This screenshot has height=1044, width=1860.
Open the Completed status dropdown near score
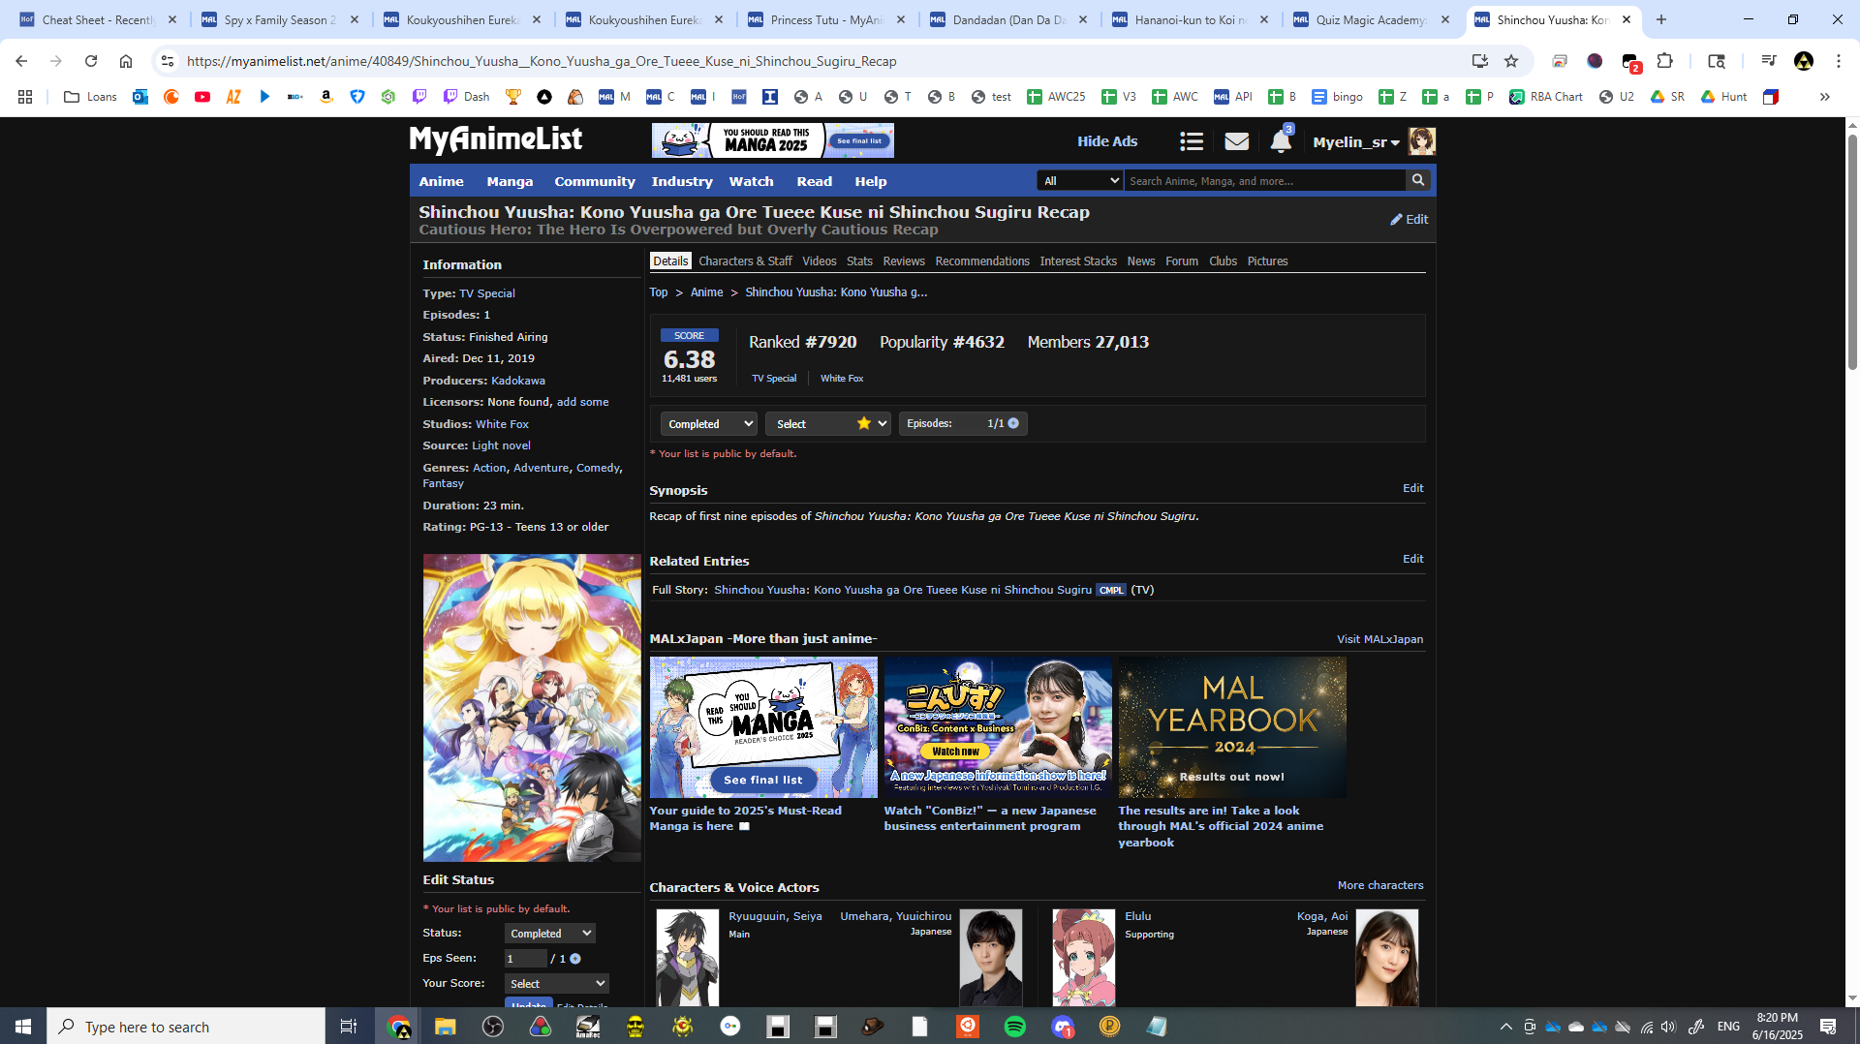[709, 424]
